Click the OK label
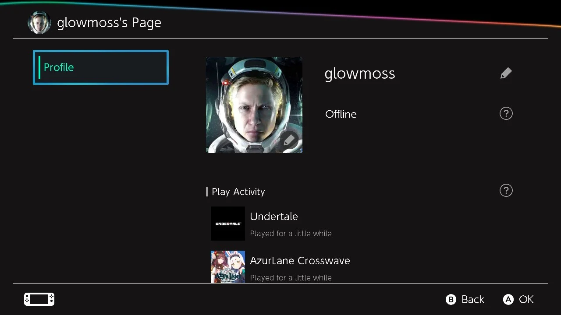Screen dimensions: 561x315 526,300
